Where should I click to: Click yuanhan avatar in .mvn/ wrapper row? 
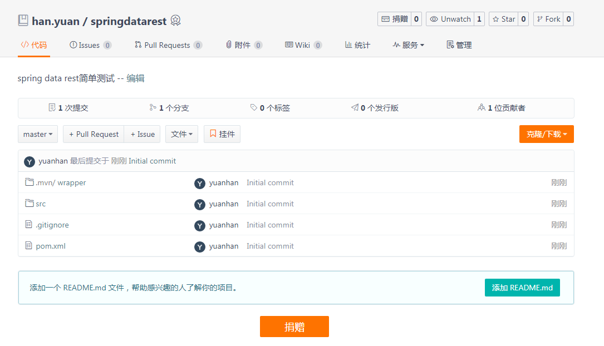pos(199,184)
